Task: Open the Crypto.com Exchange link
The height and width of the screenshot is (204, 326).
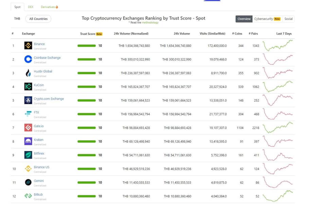Action: (49, 99)
